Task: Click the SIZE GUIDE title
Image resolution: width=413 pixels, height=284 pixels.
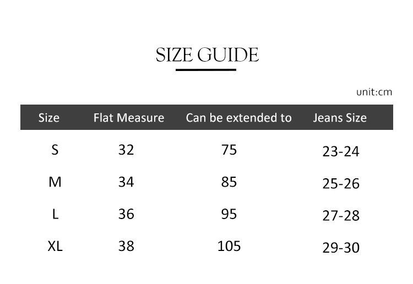Action: [207, 55]
